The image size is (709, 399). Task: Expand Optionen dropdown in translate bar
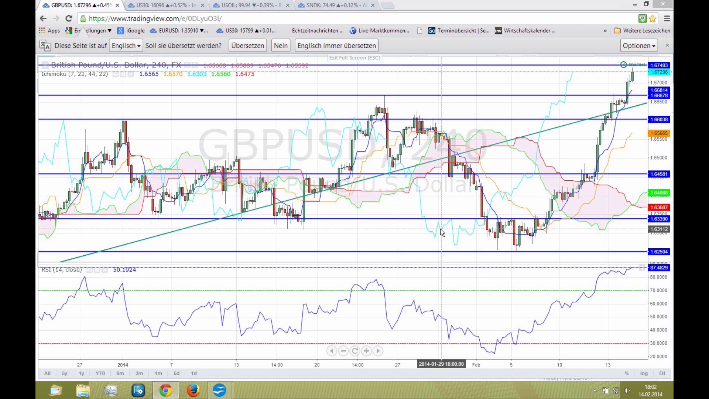click(x=639, y=46)
